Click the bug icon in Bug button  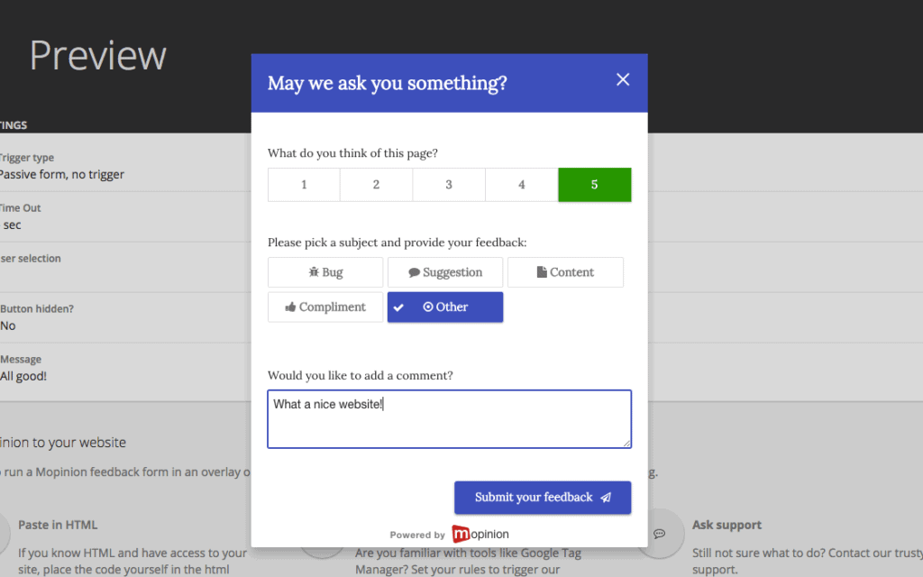[x=314, y=272]
